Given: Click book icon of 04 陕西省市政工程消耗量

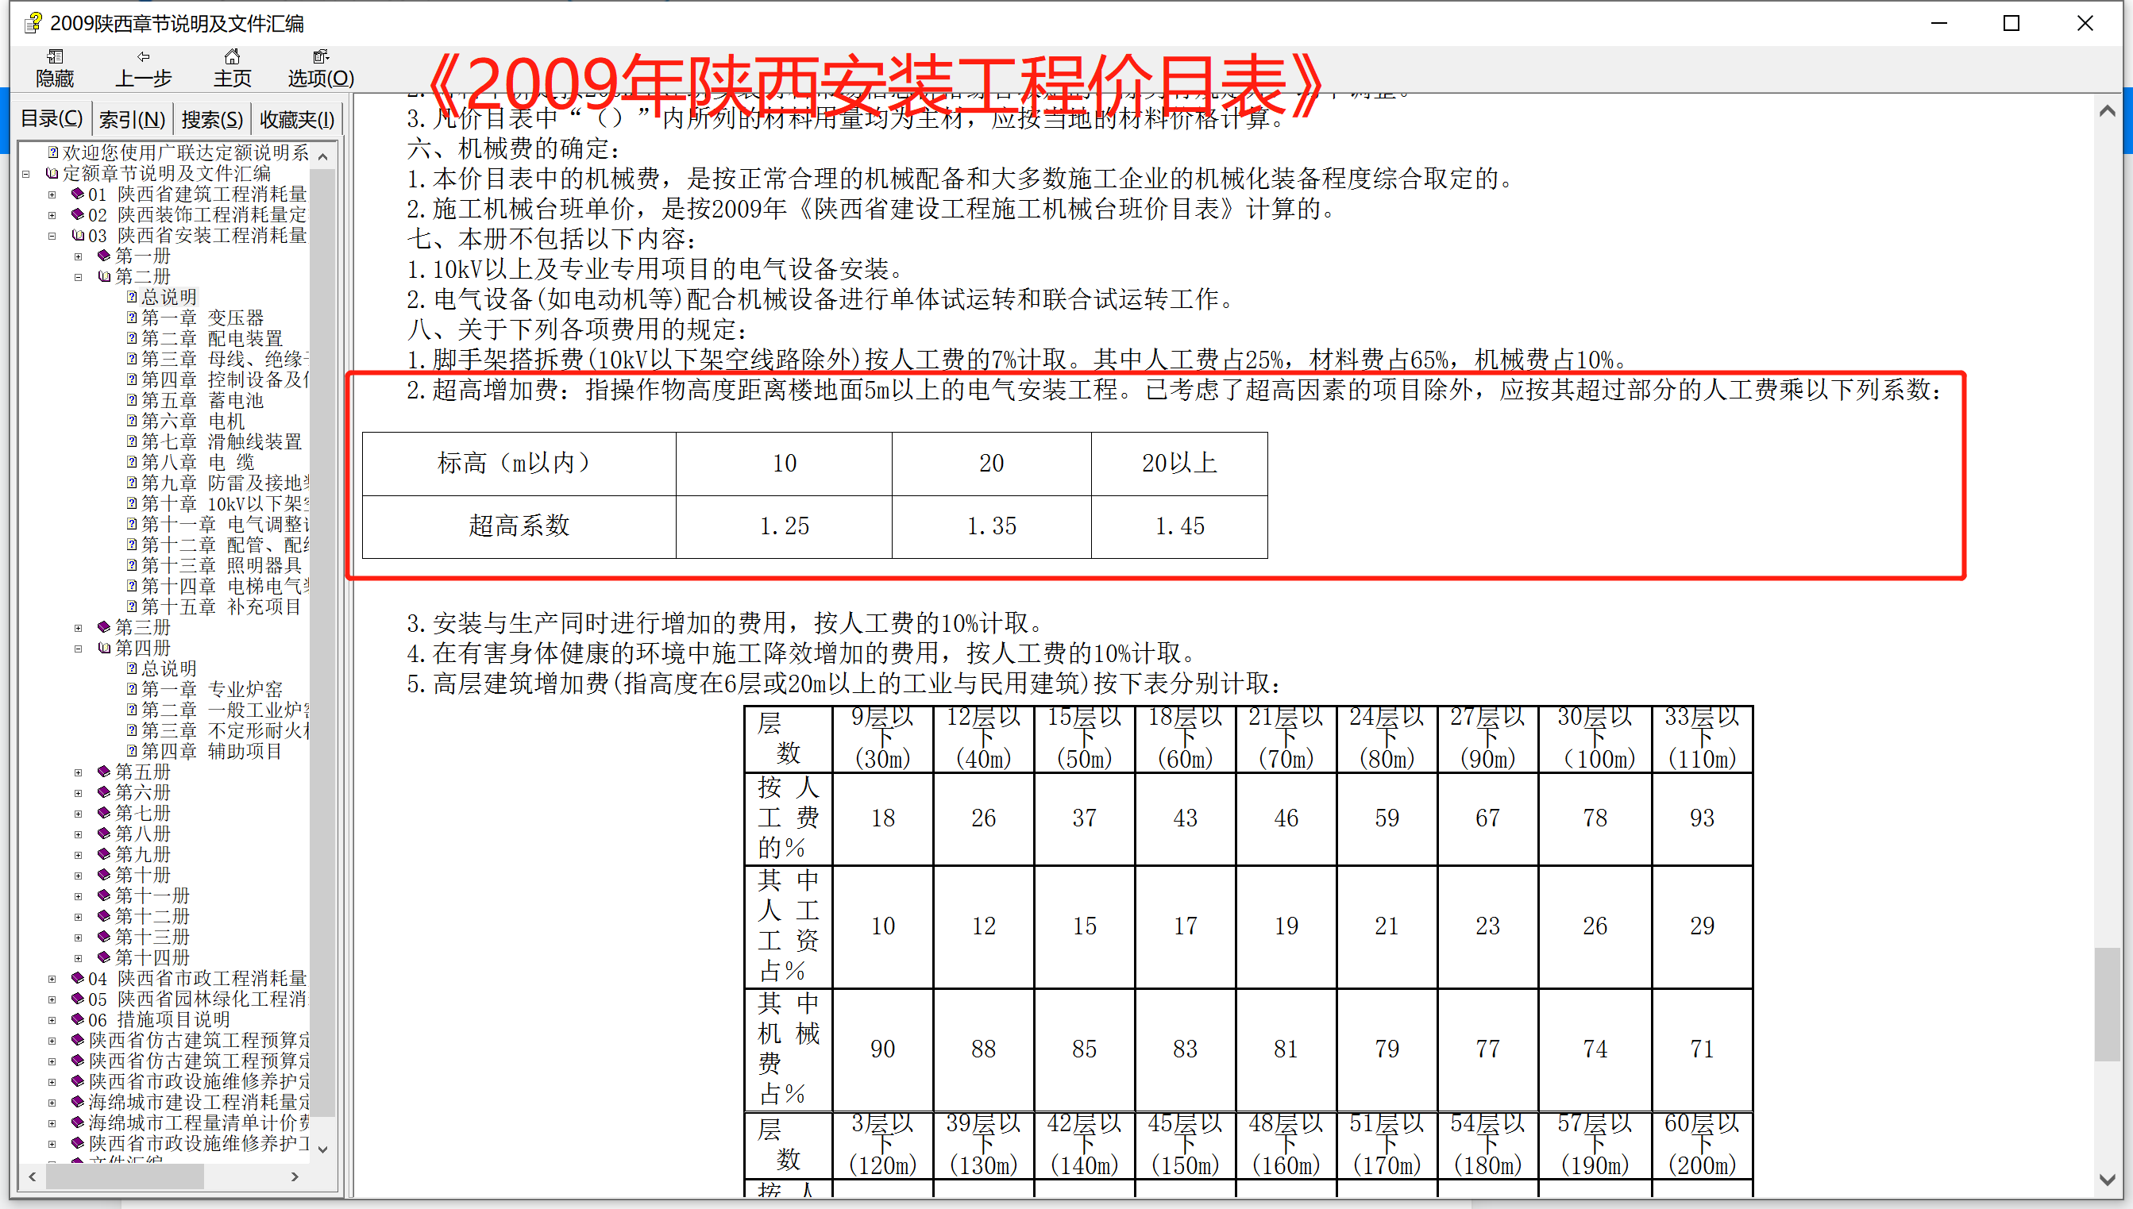Looking at the screenshot, I should coord(77,978).
